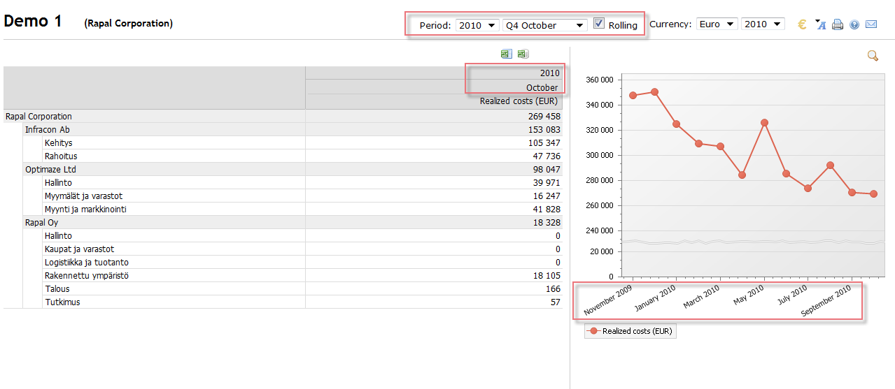Viewport: 895px width, 389px height.
Task: Open the font size icon menu
Action: [x=820, y=24]
